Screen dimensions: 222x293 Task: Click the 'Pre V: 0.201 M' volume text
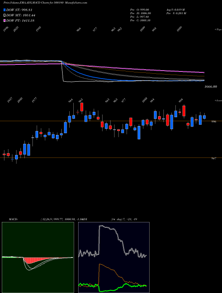[176, 13]
